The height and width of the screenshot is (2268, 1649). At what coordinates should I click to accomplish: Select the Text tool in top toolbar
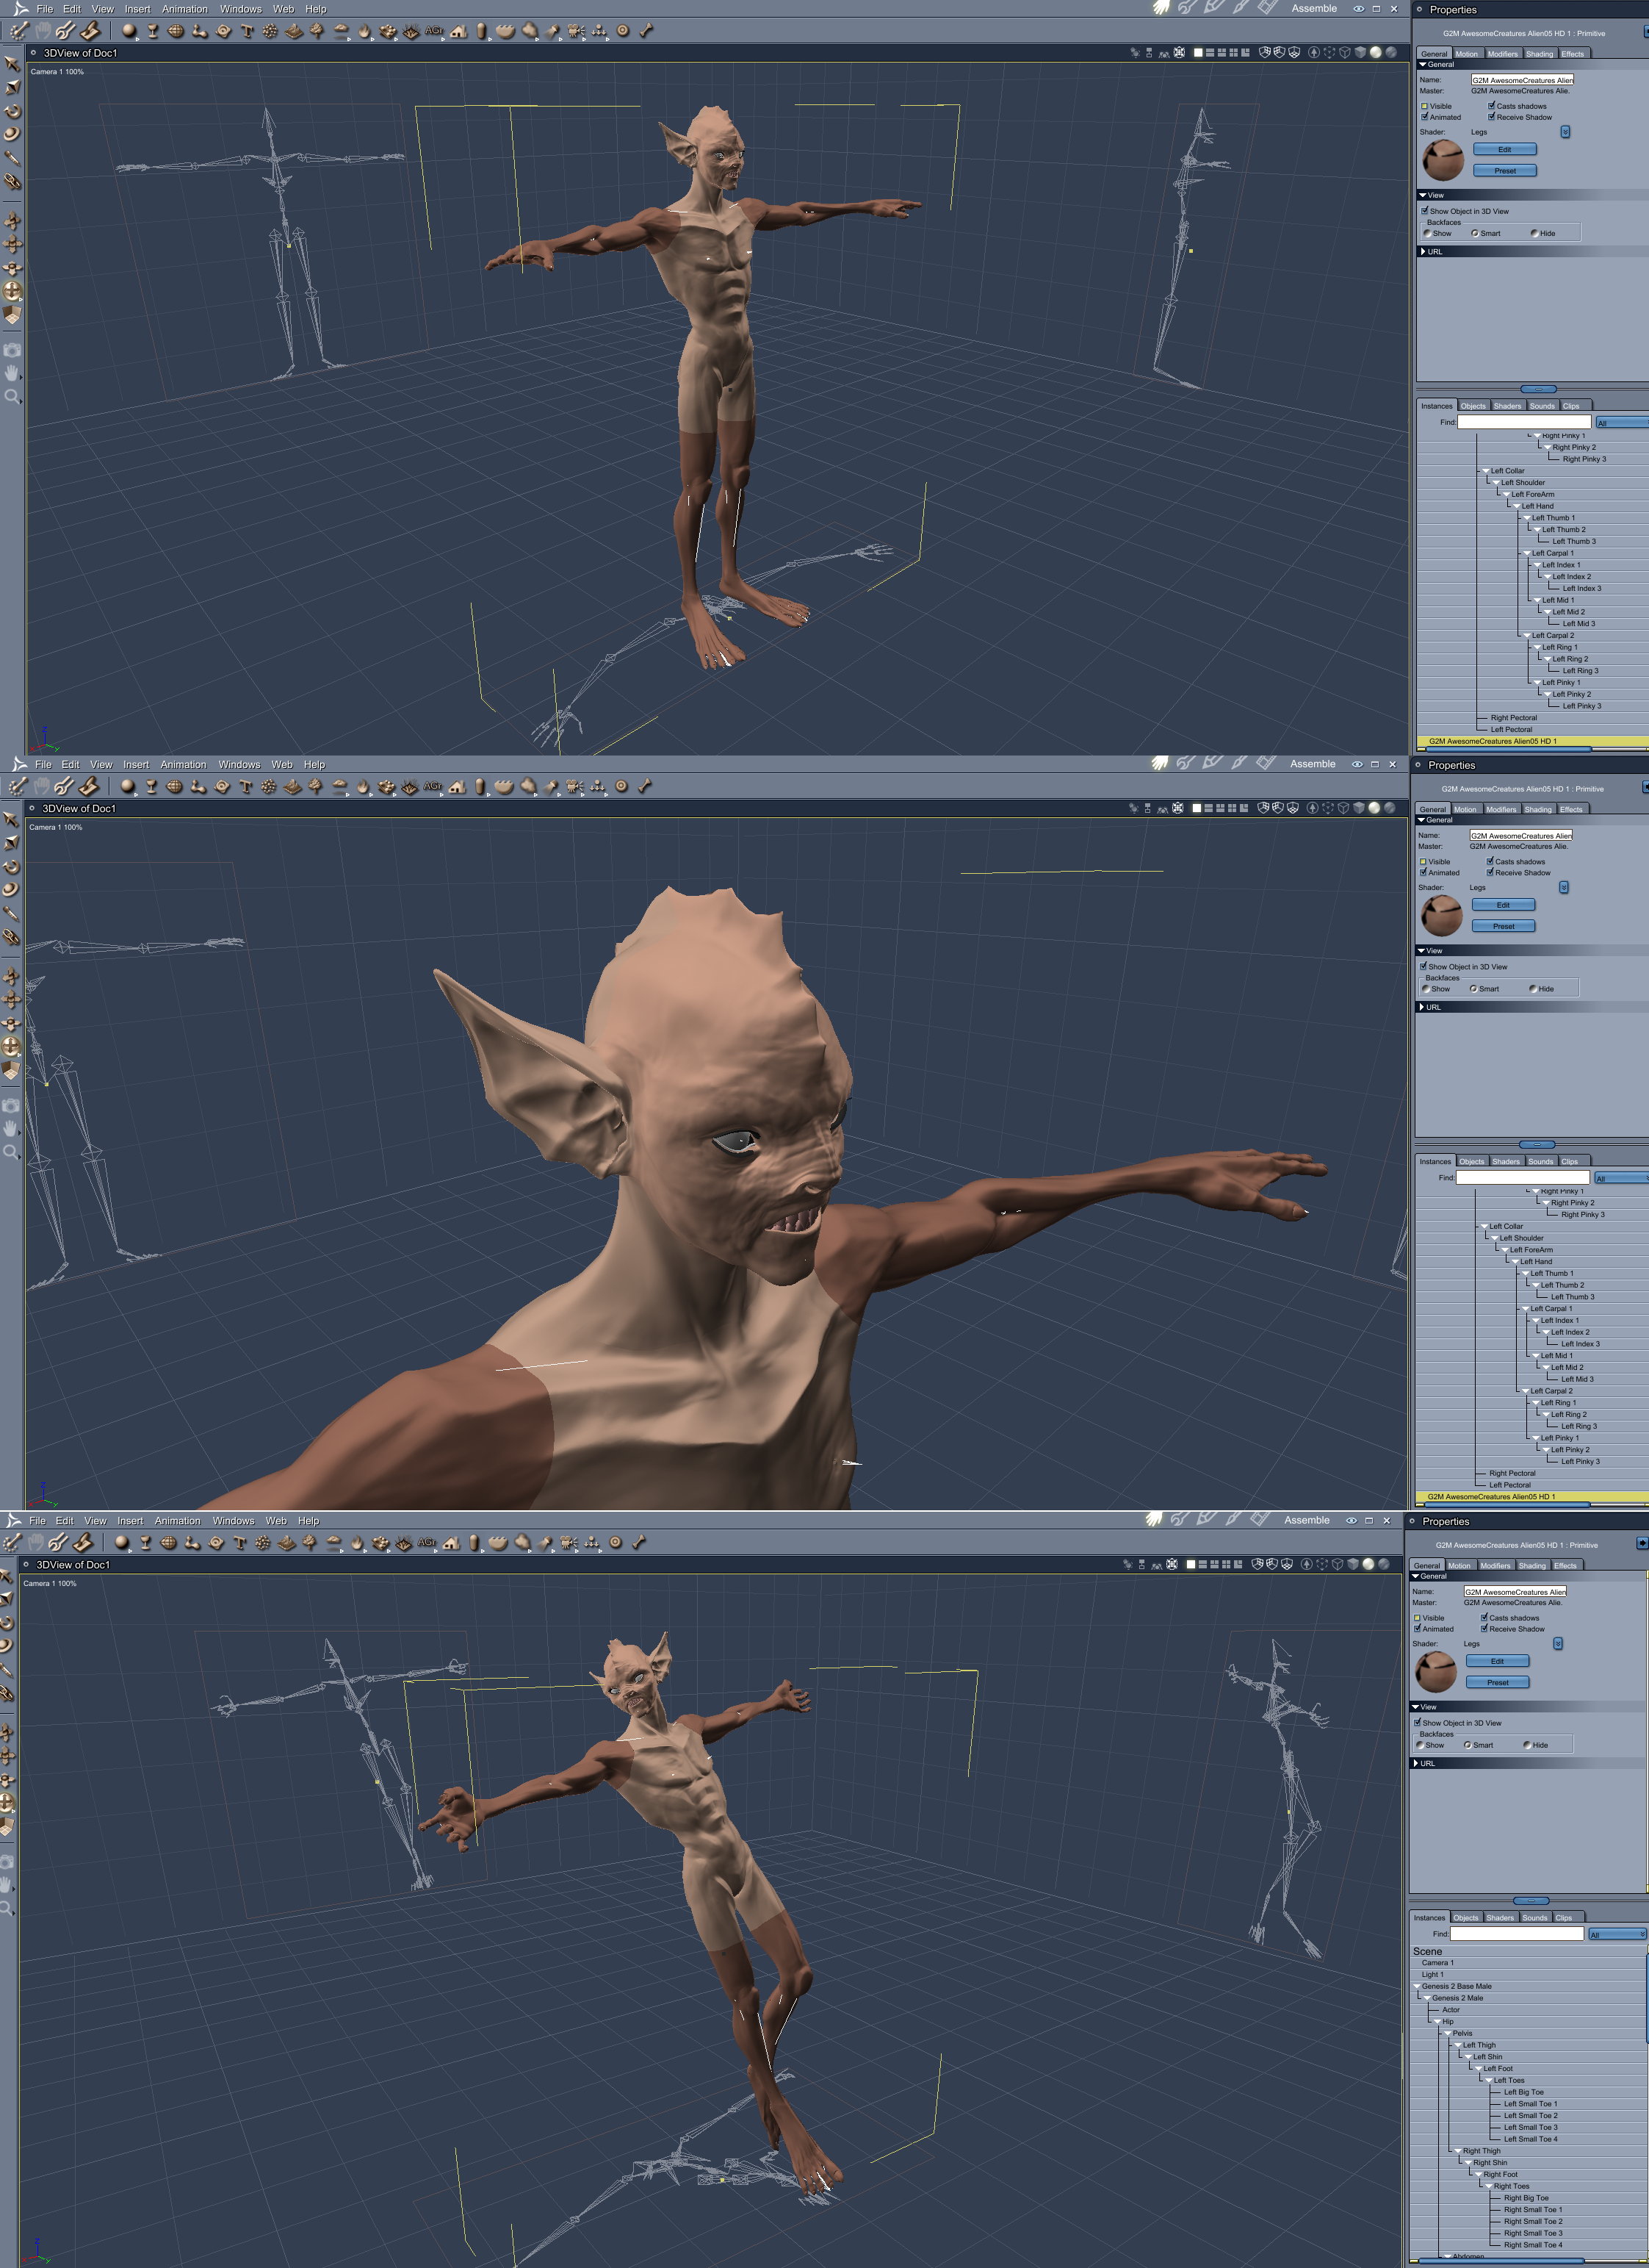(x=247, y=31)
